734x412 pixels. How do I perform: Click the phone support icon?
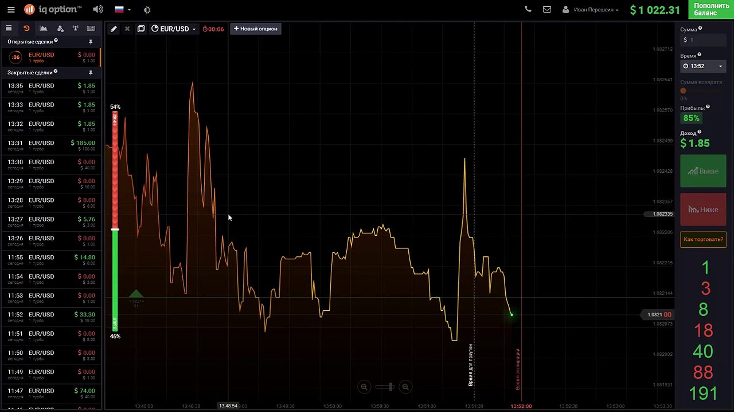[x=528, y=9]
